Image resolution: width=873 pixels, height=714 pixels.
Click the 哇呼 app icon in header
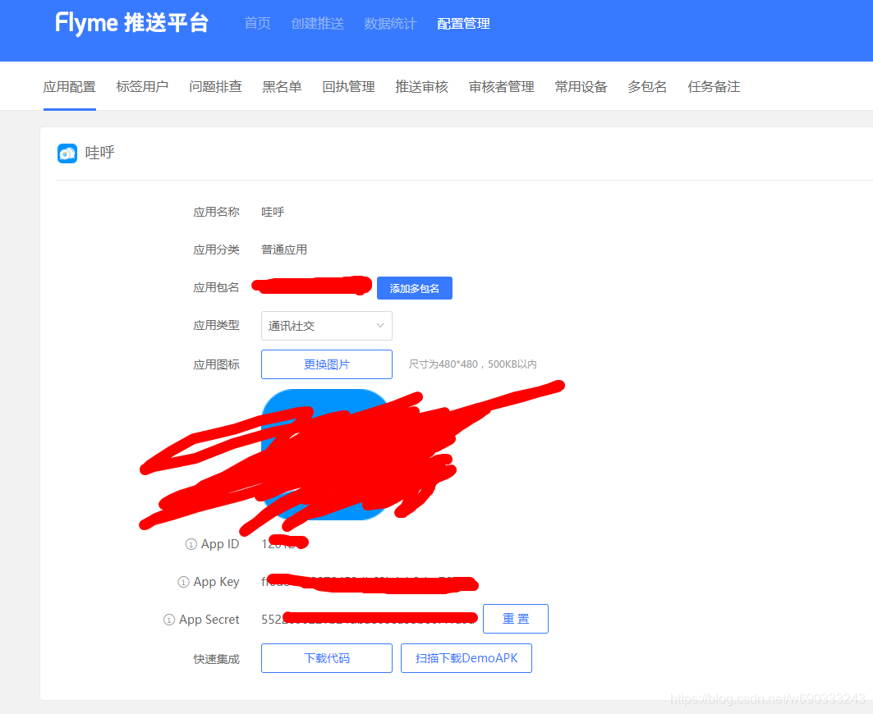coord(67,153)
